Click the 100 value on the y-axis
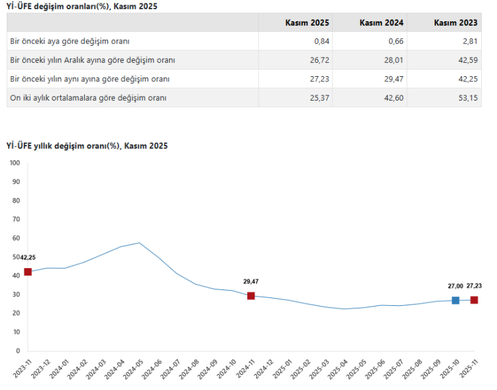The height and width of the screenshot is (390, 497). click(15, 162)
